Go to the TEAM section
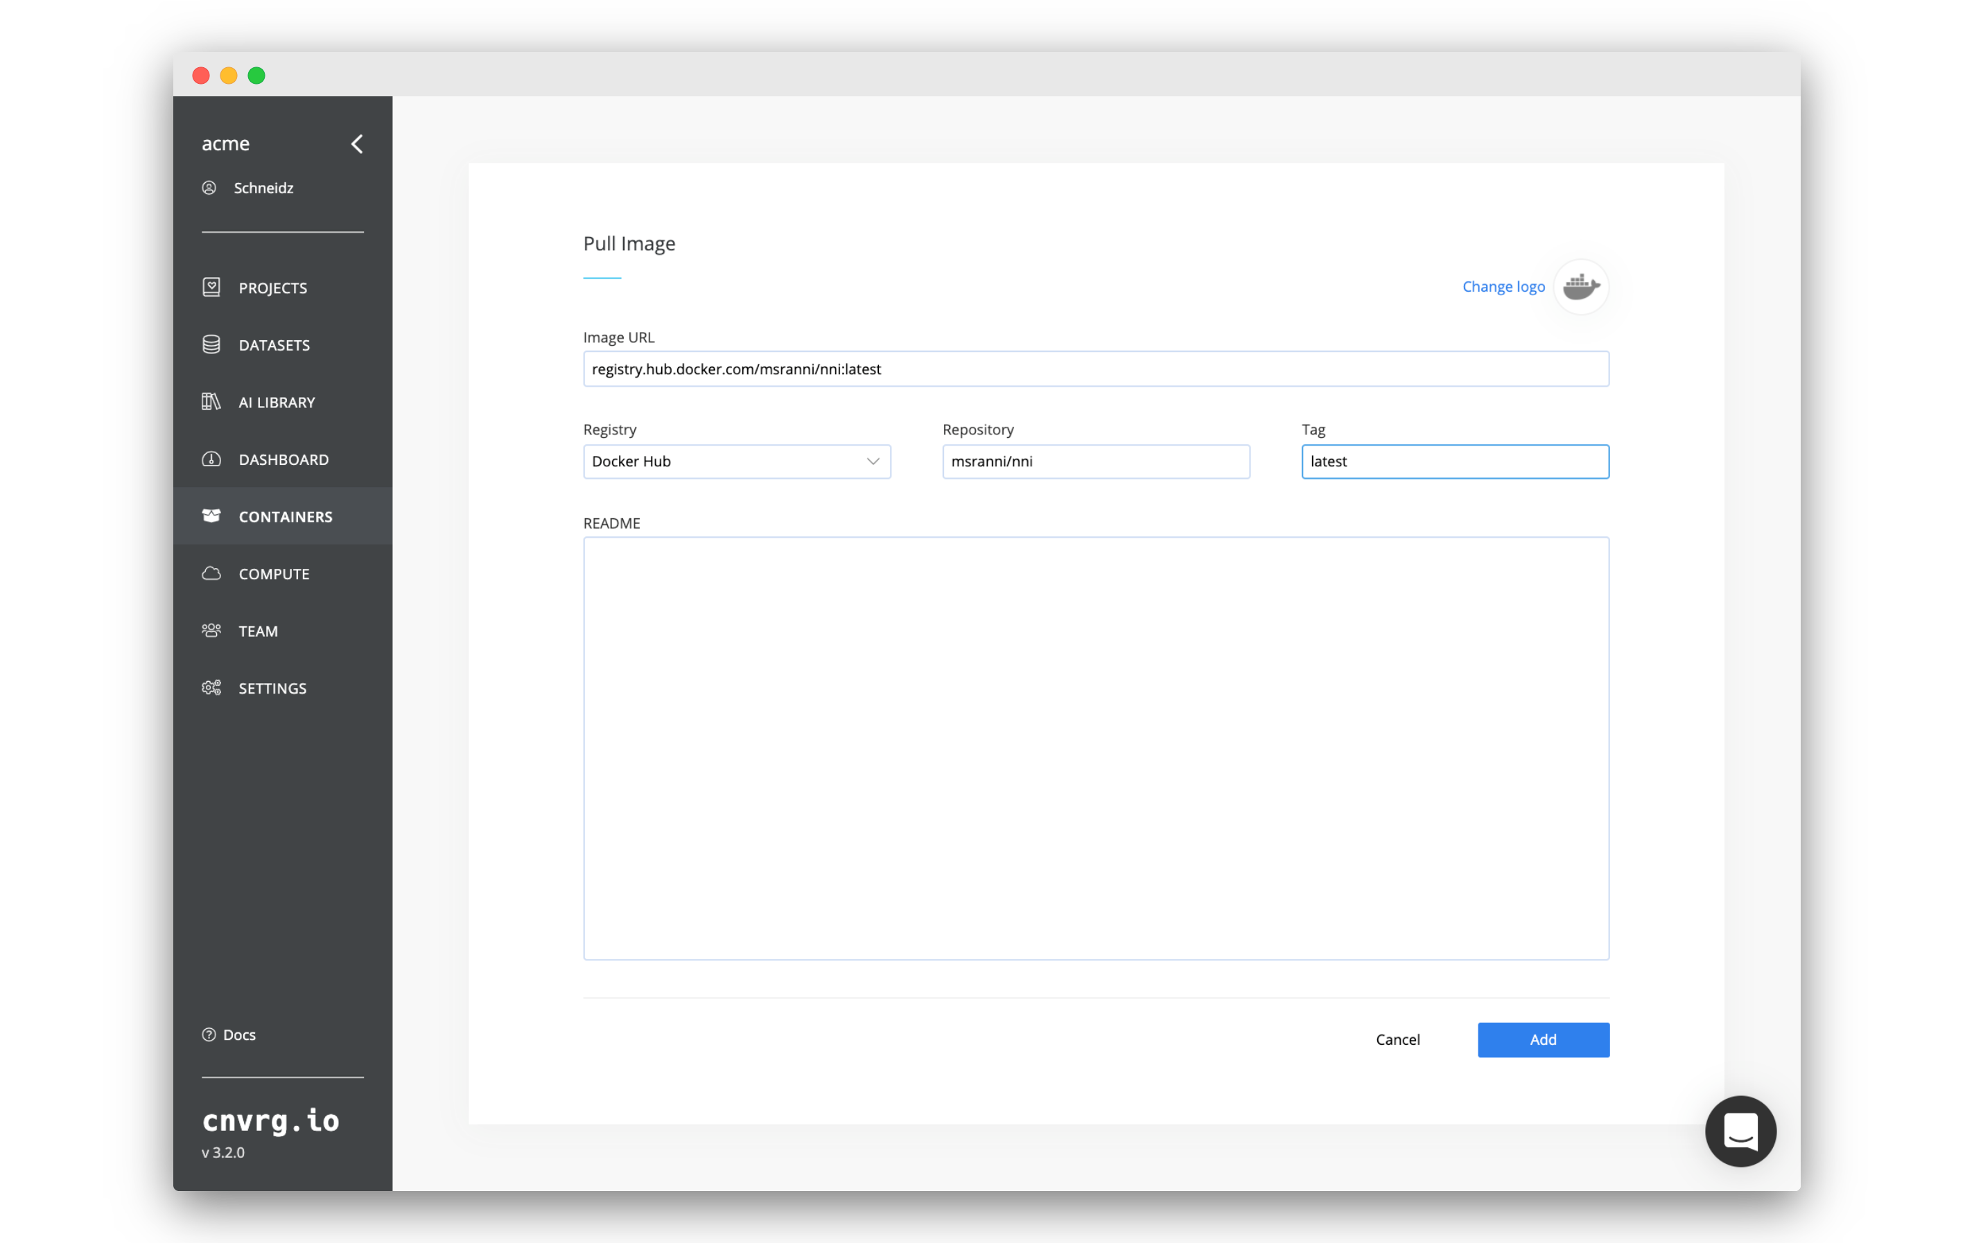1974x1243 pixels. click(x=259, y=631)
